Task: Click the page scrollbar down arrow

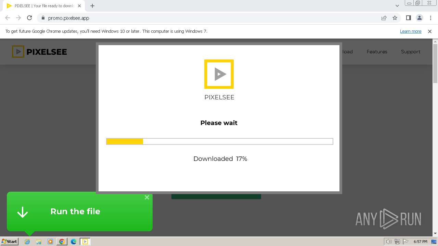Action: (x=435, y=233)
